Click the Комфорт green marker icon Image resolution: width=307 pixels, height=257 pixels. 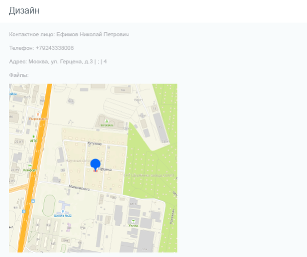[x=30, y=166]
